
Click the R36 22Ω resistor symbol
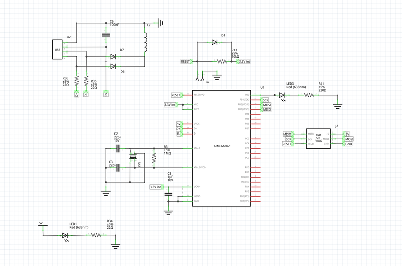pos(77,81)
